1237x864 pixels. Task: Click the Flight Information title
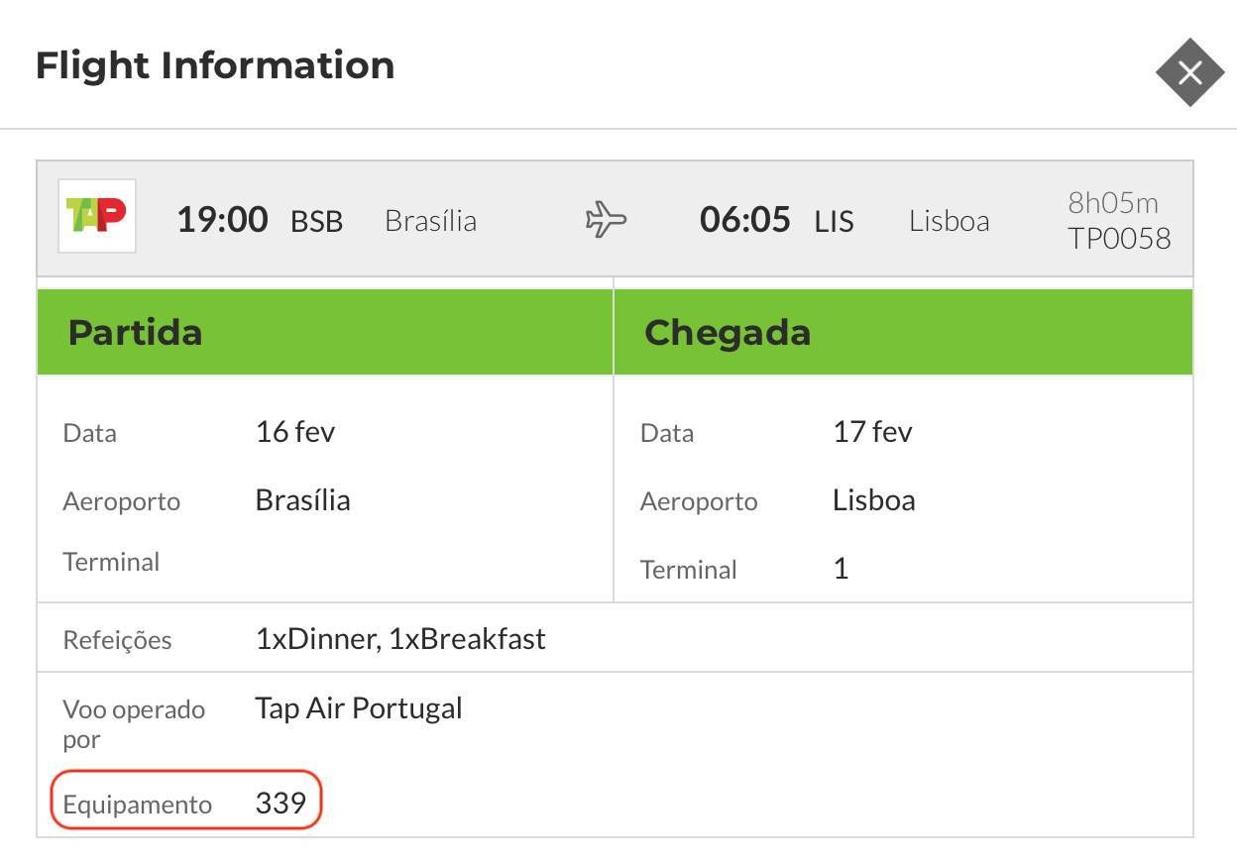coord(215,65)
